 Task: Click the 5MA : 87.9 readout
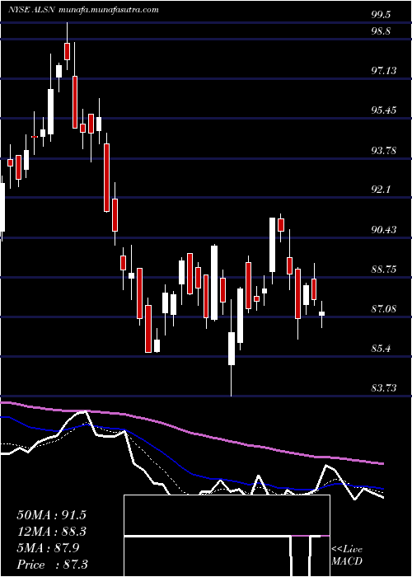(49, 548)
